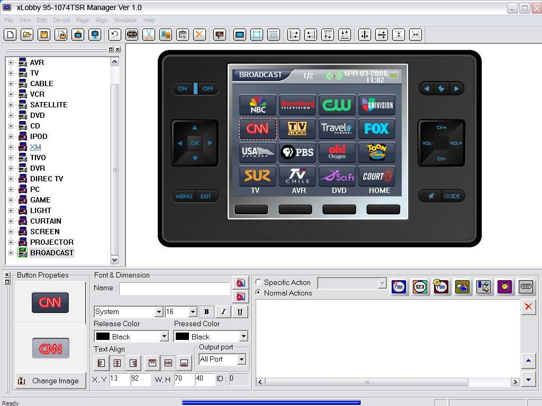Screen dimensions: 542x406
Task: Click the align top edges toolbar icon
Action: click(328, 34)
